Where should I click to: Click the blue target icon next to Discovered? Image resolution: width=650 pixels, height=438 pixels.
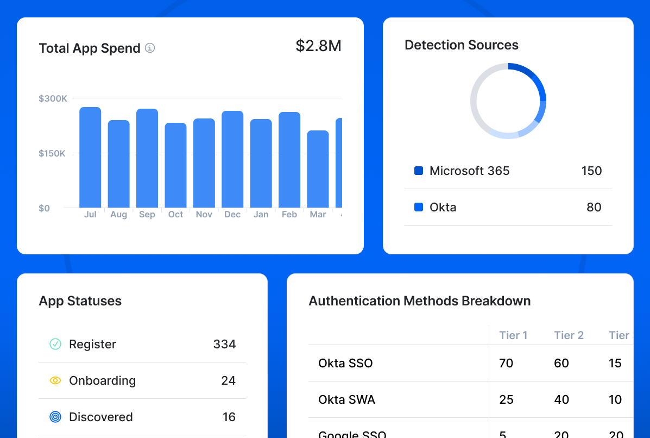(x=55, y=417)
